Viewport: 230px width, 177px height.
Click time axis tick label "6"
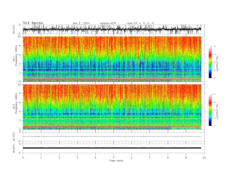click(132, 158)
